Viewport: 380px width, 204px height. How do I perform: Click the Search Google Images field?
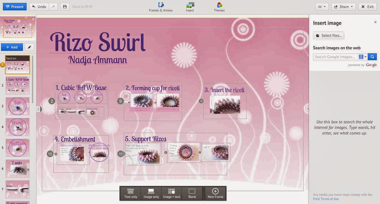coord(336,57)
